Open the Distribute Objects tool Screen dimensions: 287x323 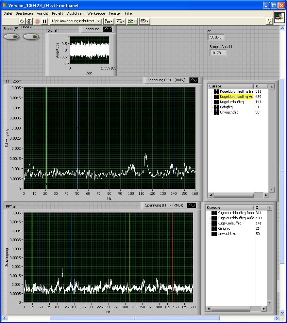(x=120, y=21)
